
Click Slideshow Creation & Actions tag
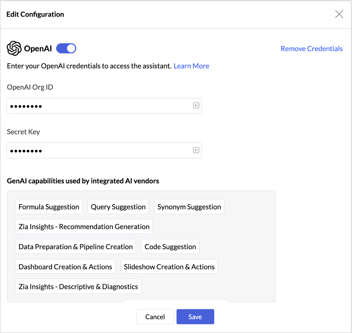(x=169, y=267)
